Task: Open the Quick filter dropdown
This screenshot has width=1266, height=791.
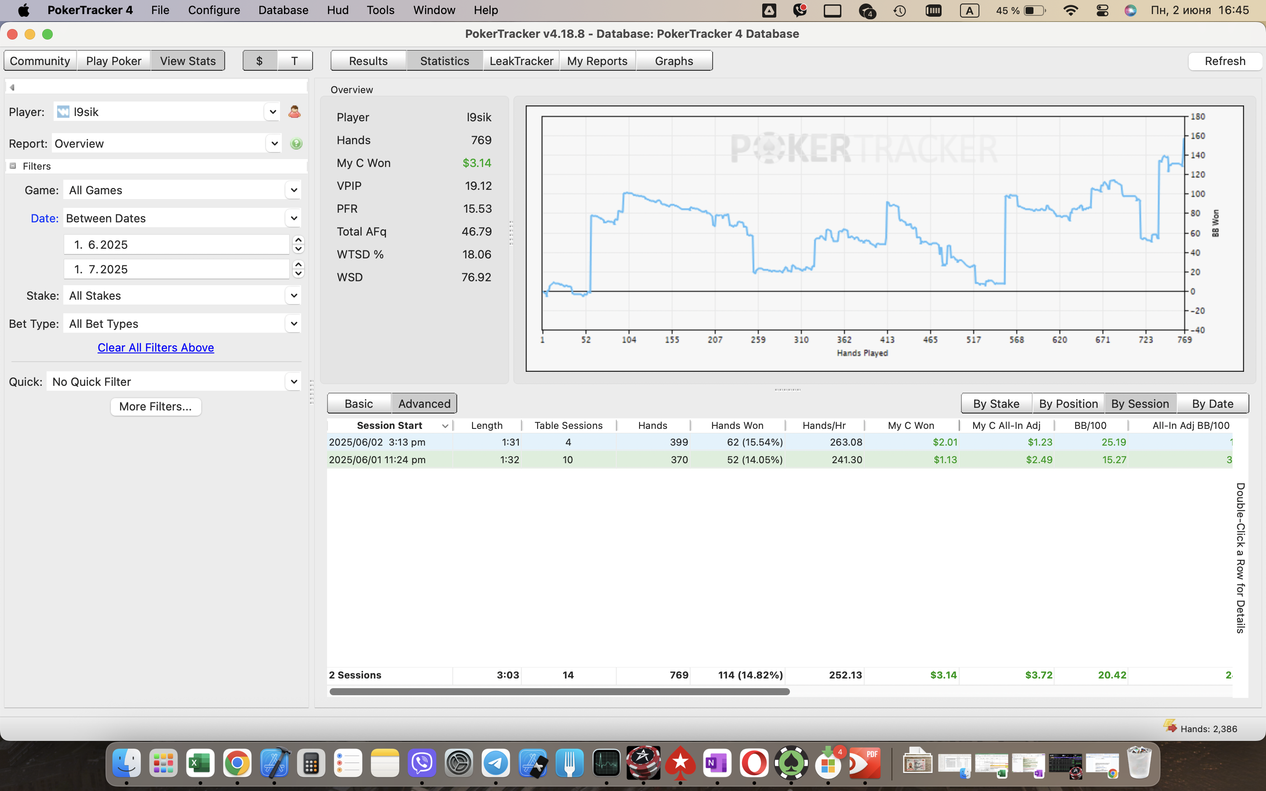Action: (x=294, y=382)
